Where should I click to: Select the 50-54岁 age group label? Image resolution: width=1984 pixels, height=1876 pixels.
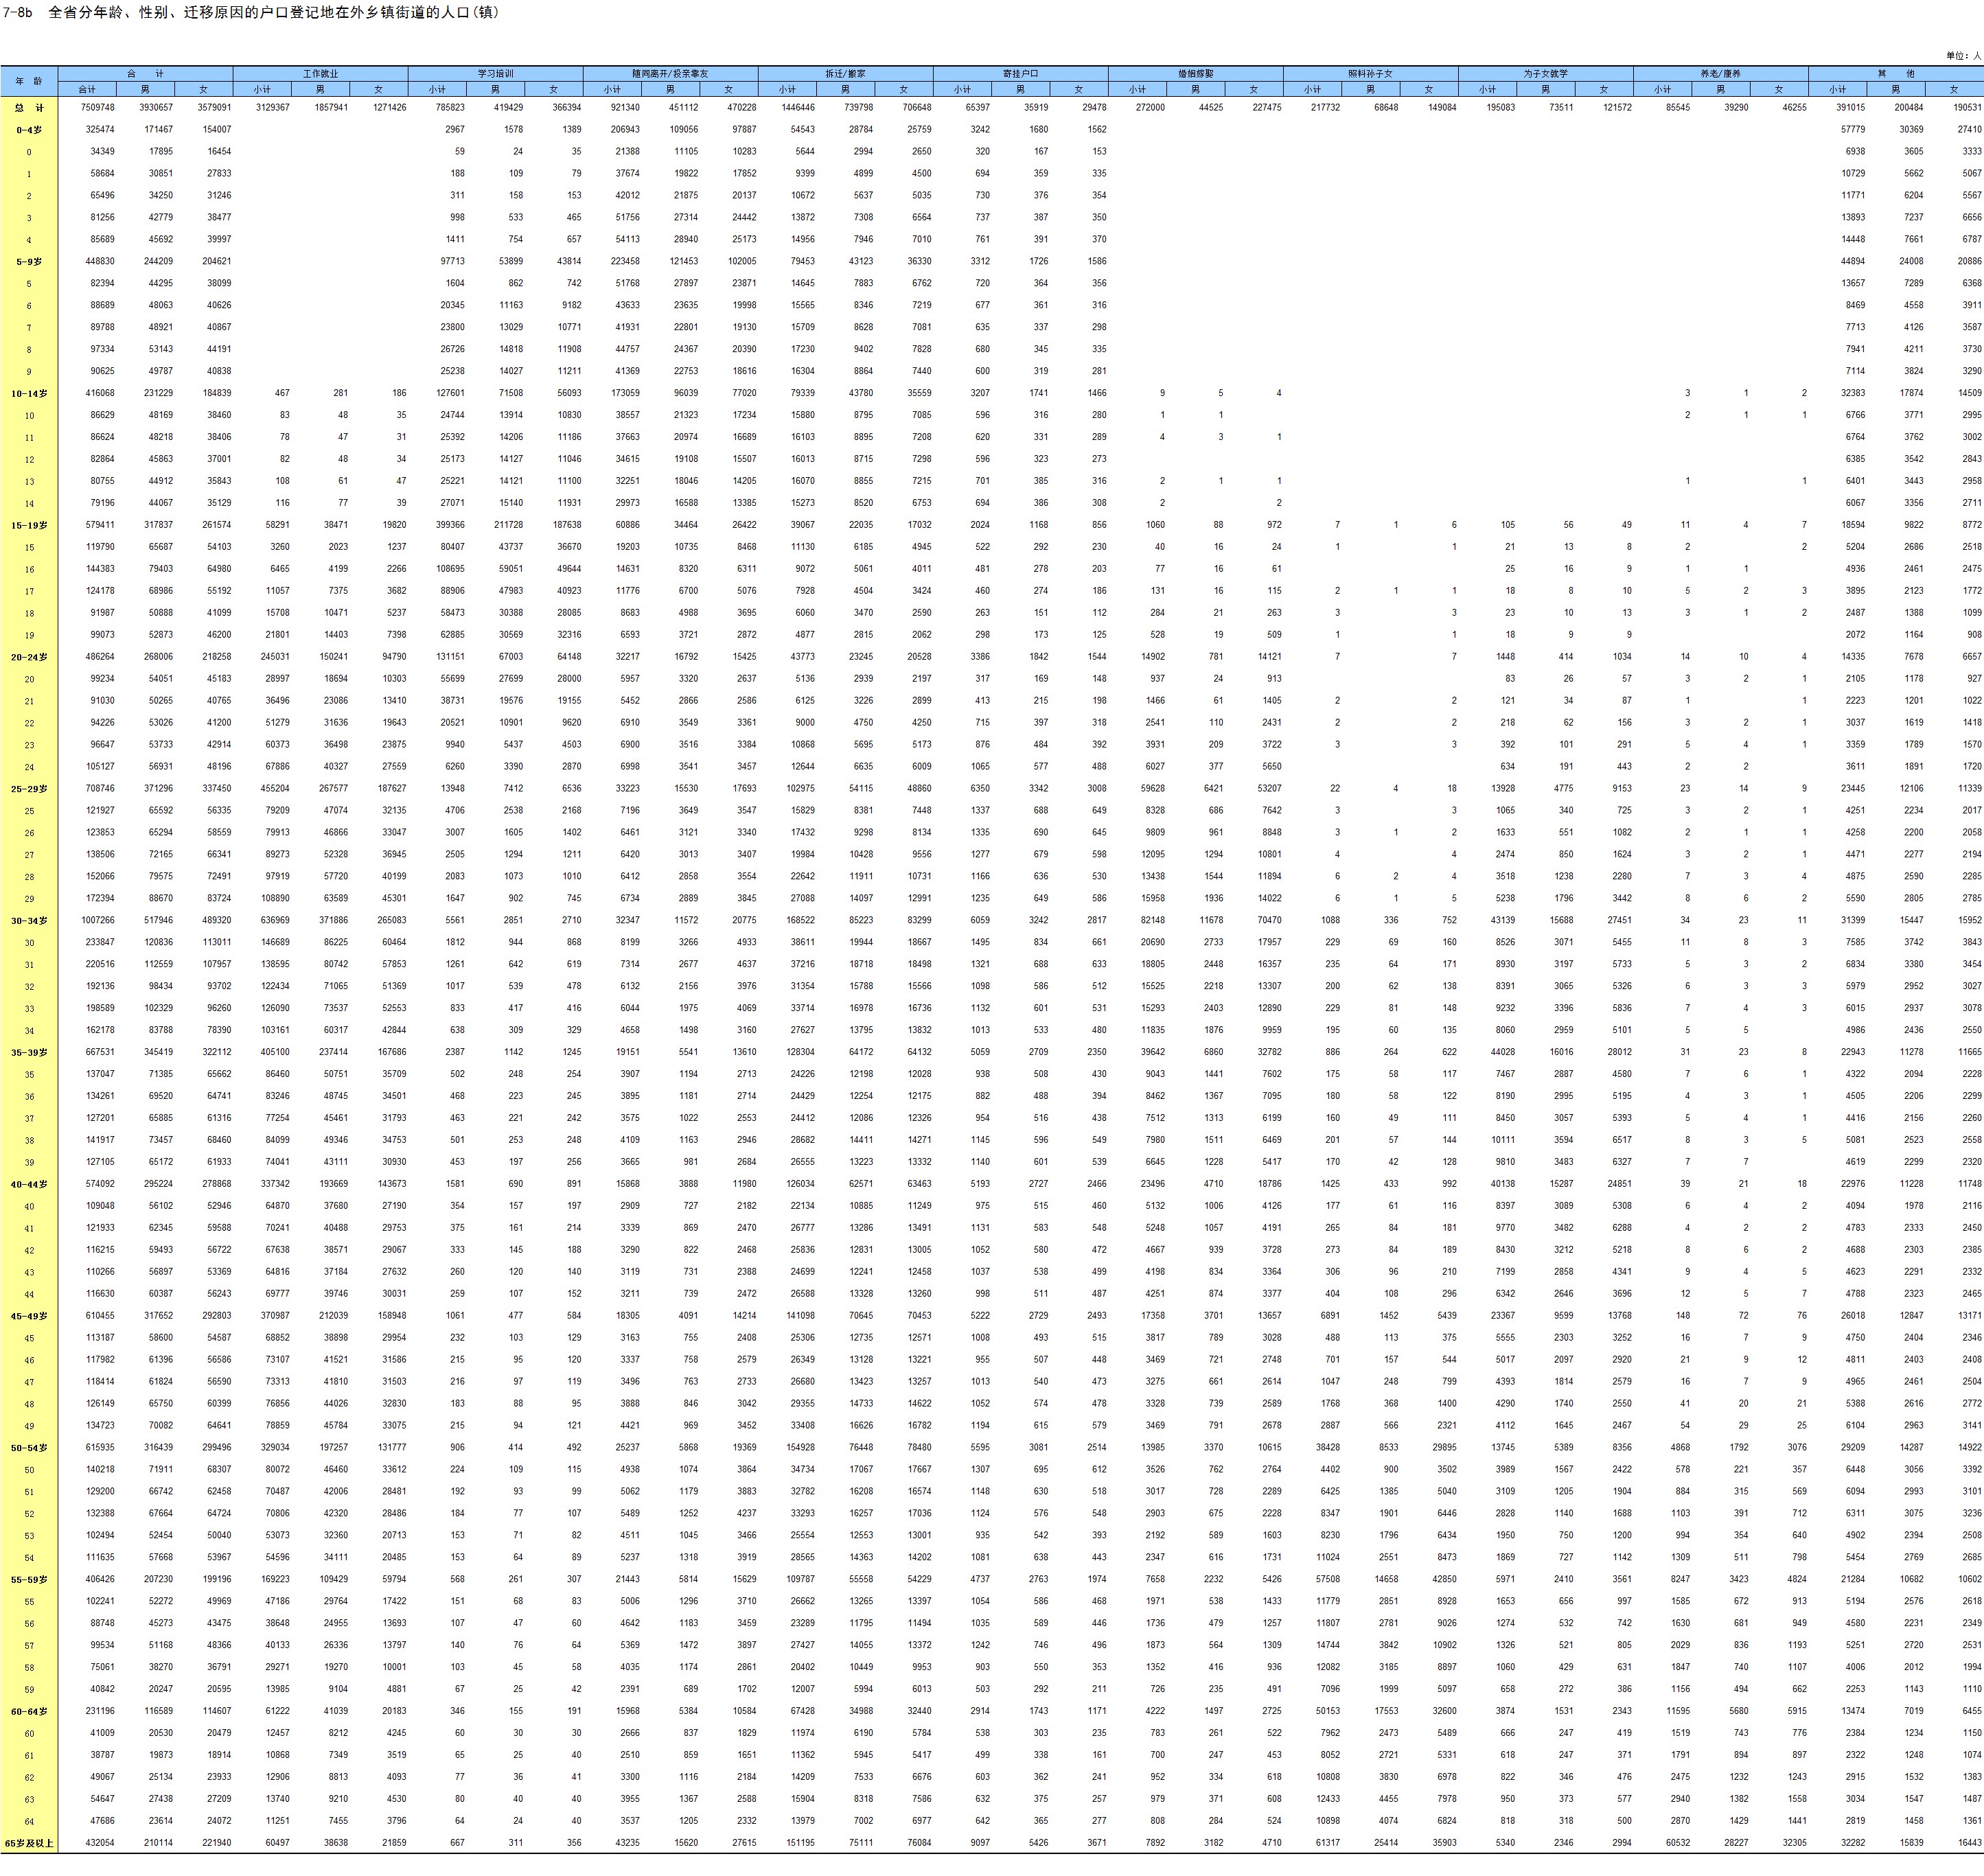tap(29, 1448)
